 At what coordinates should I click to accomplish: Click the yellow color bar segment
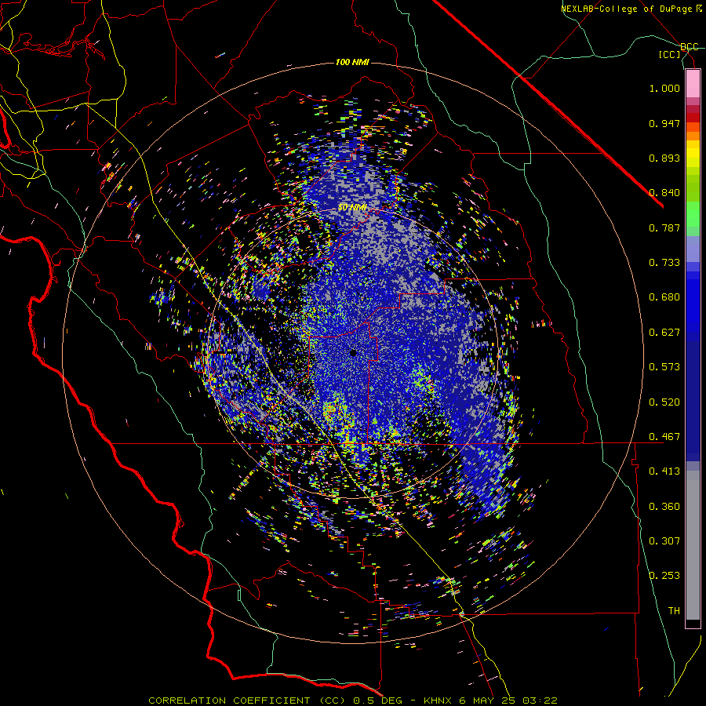point(693,154)
